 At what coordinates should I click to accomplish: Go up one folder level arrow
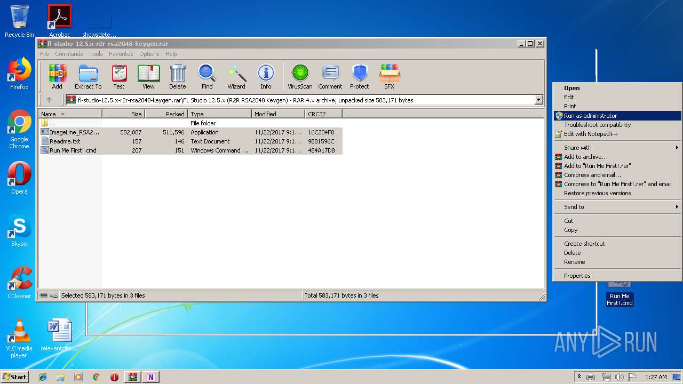(x=49, y=100)
